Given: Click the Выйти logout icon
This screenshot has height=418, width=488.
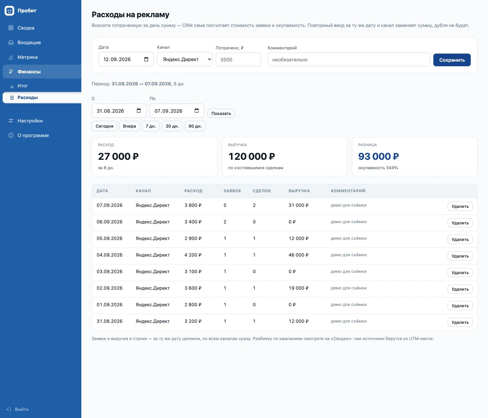Looking at the screenshot, I should (x=9, y=410).
